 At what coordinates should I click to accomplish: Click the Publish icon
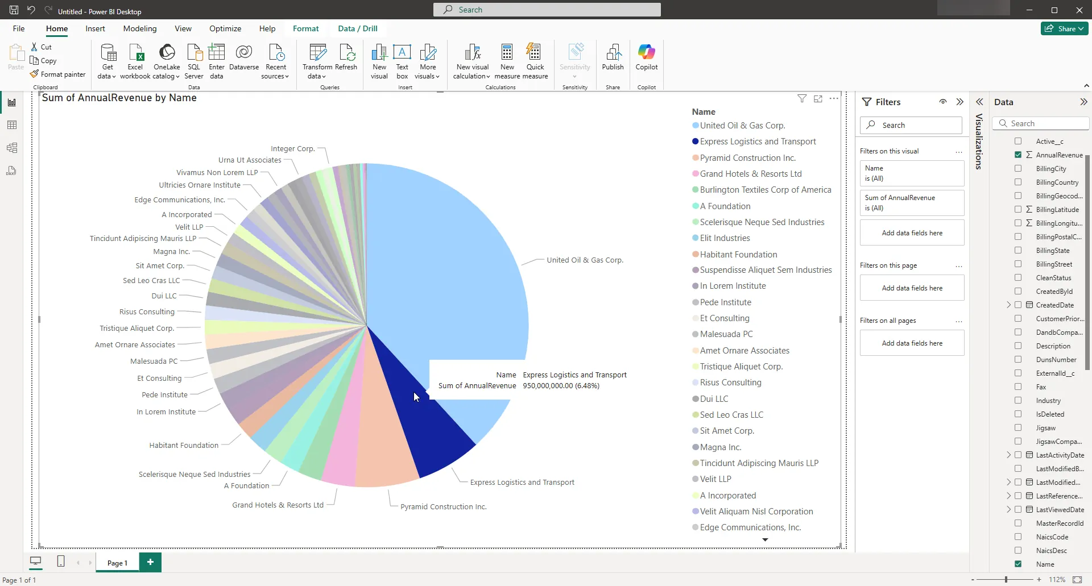(613, 53)
